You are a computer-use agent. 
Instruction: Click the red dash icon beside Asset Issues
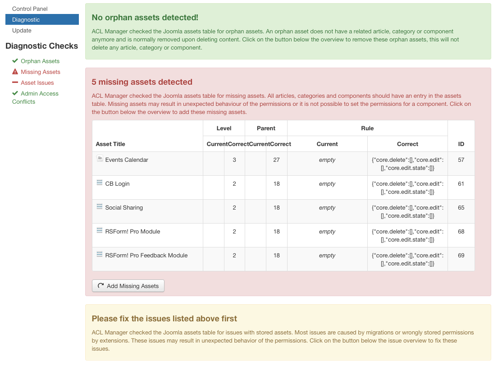pos(15,82)
